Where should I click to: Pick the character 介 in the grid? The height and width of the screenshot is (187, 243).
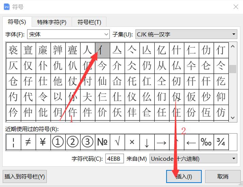(117, 66)
